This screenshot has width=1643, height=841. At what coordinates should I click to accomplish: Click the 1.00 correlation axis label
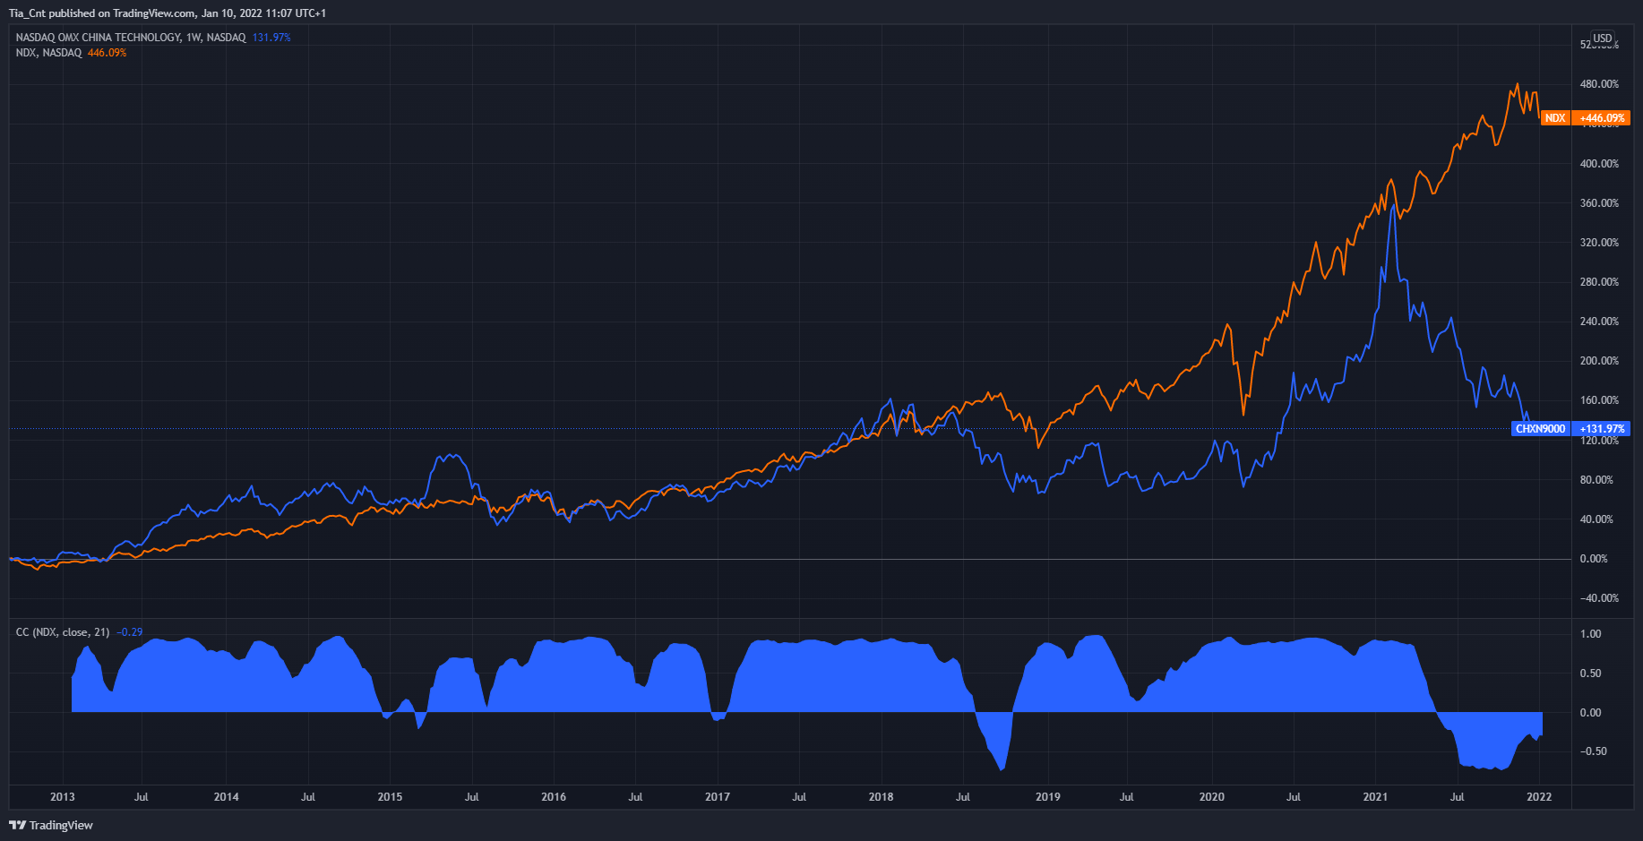1590,634
